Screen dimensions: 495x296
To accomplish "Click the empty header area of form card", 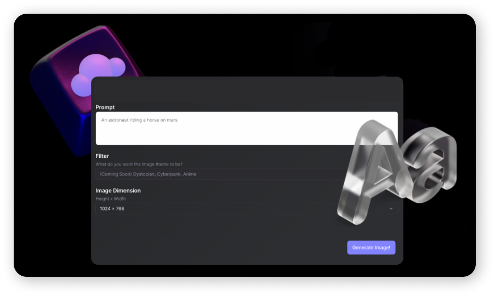I will tap(247, 90).
